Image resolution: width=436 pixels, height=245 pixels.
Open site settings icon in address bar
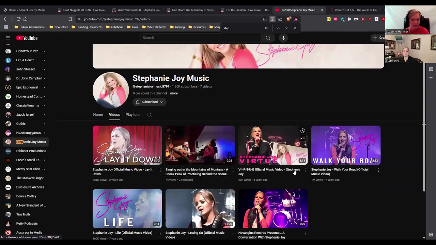pos(79,19)
